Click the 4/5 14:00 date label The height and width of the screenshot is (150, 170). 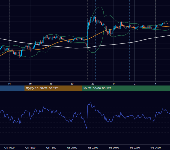[9, 147]
